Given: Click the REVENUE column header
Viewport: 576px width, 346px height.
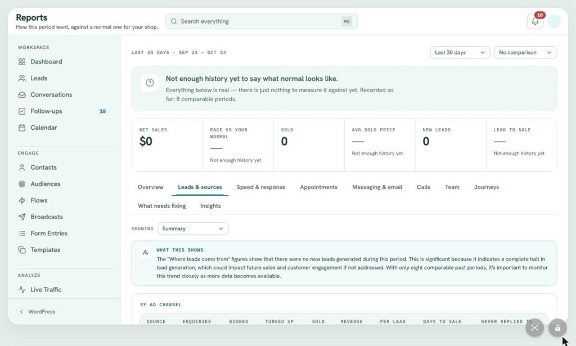Looking at the screenshot, I should (351, 321).
